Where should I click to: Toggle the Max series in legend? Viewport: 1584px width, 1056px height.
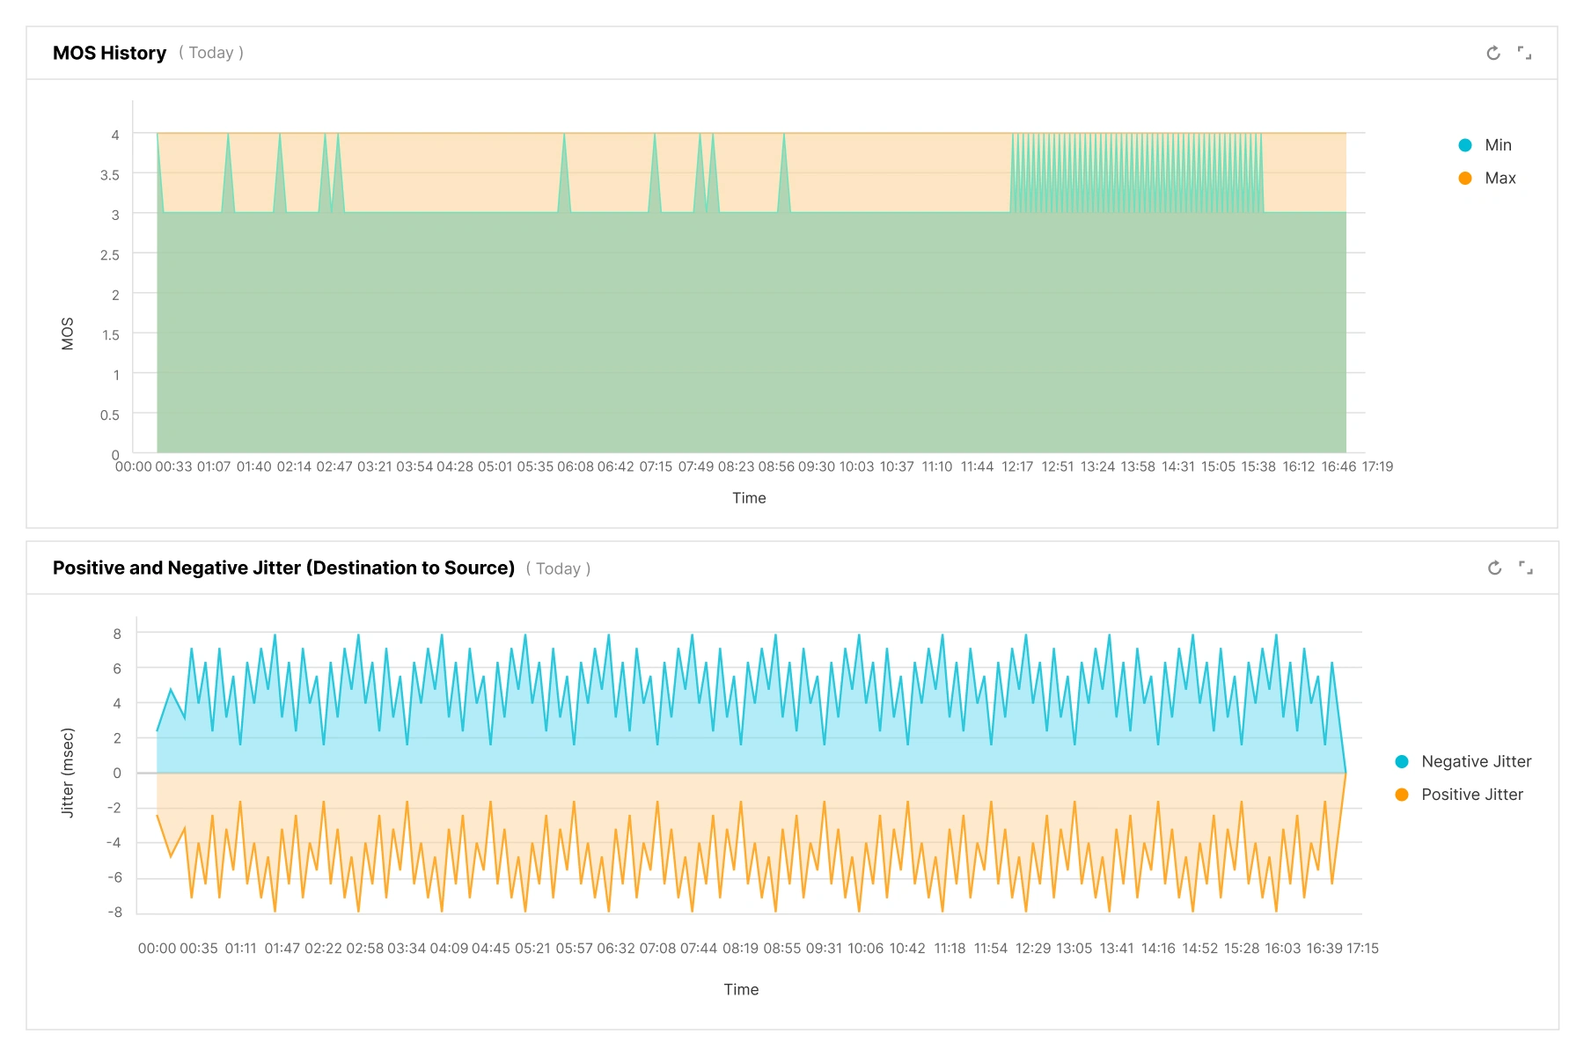click(x=1487, y=178)
